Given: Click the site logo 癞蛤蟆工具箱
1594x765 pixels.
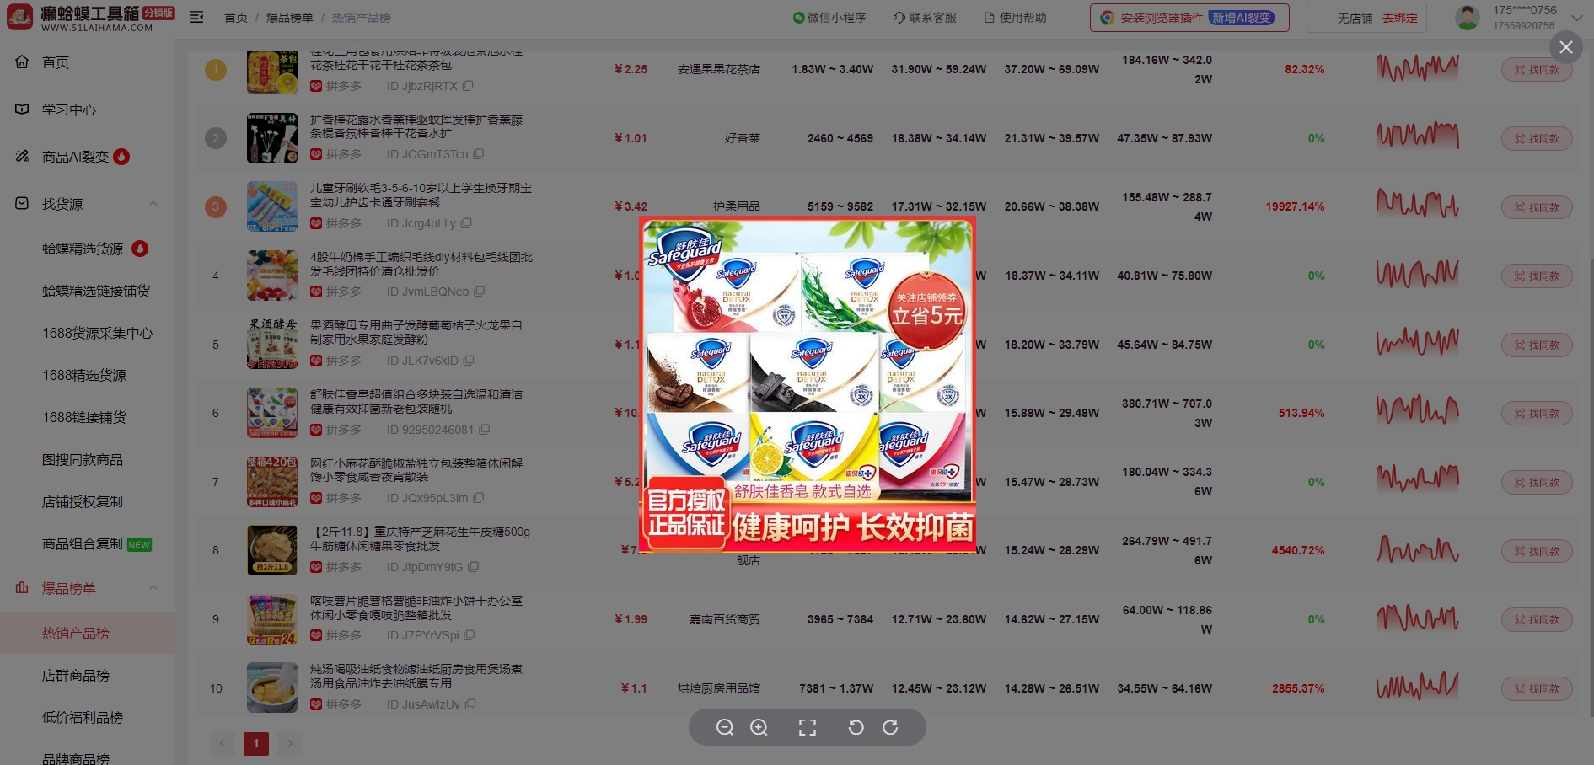Looking at the screenshot, I should coord(90,18).
